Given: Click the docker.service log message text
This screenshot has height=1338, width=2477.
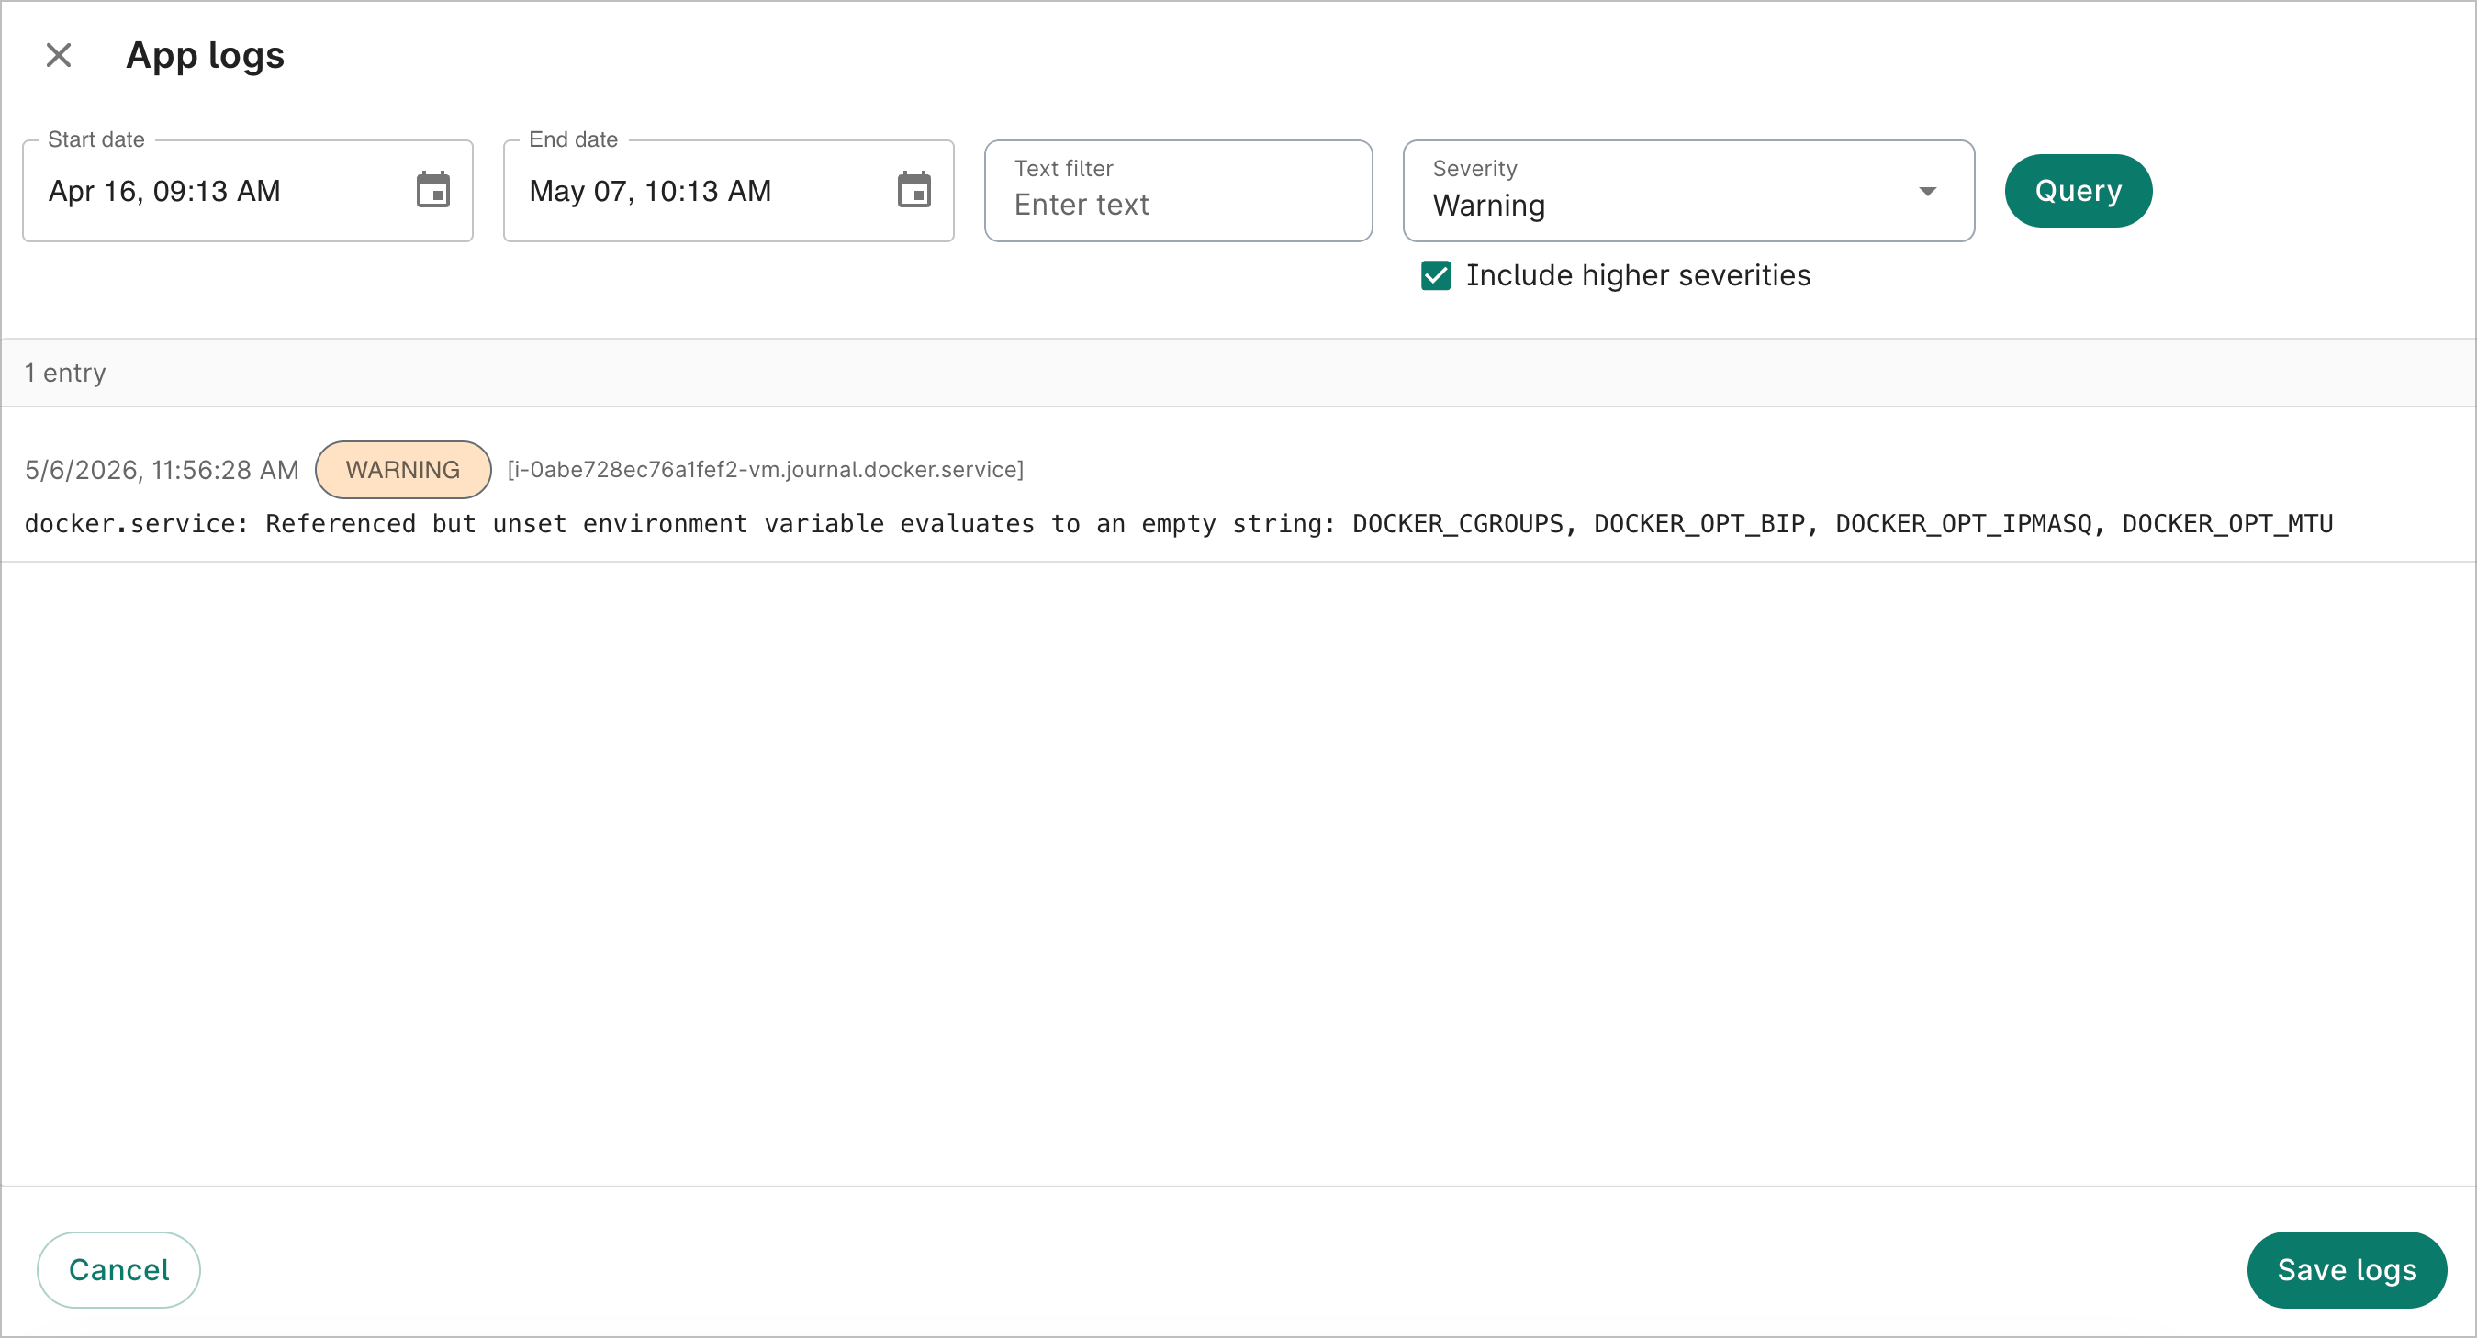Looking at the screenshot, I should [1179, 524].
